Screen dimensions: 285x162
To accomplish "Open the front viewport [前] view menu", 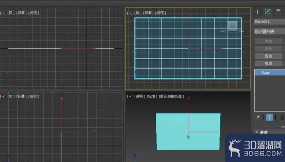I will 138,13.
